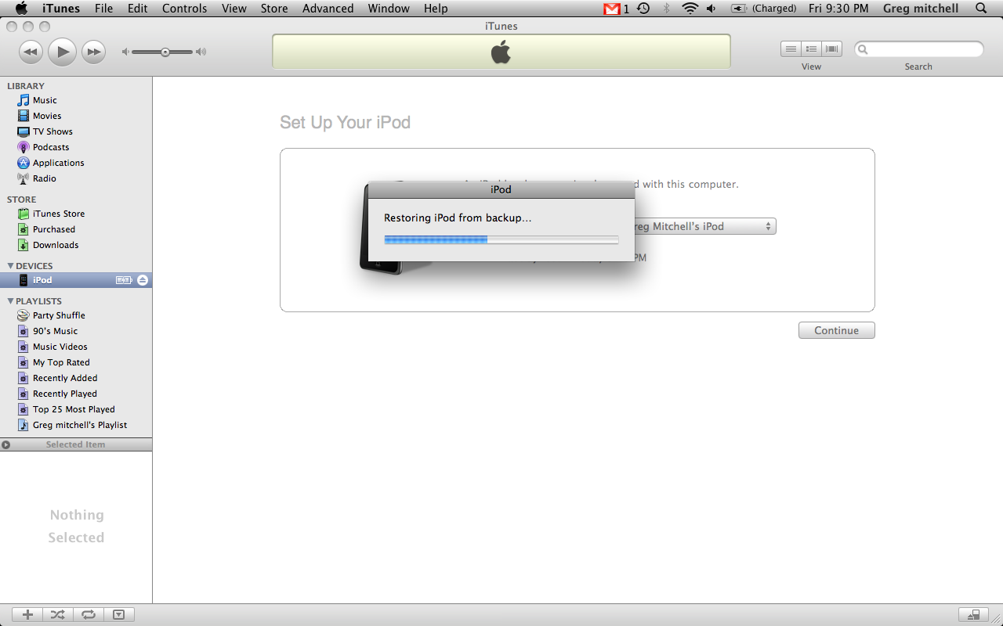1003x626 pixels.
Task: Go to the iTunes Store
Action: [x=59, y=214]
